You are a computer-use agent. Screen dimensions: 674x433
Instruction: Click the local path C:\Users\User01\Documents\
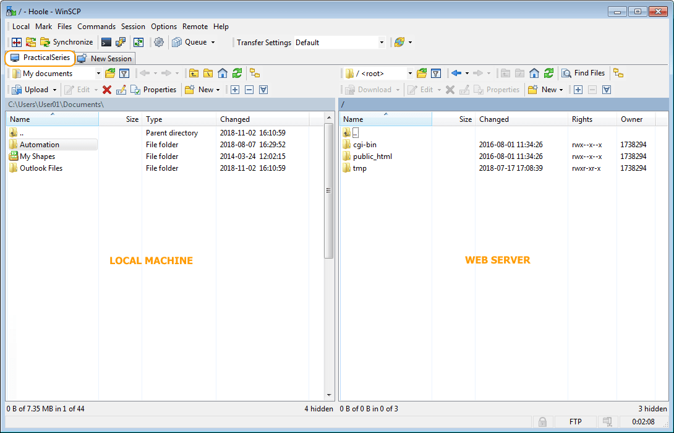pos(56,105)
